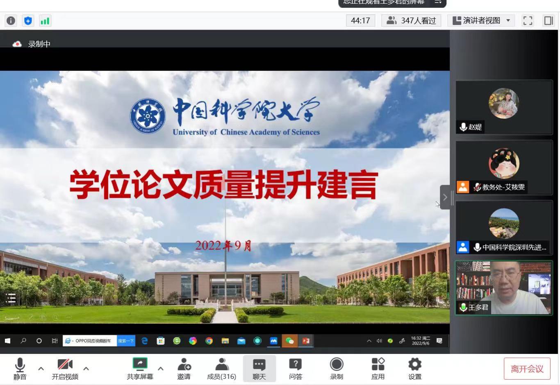Open Settings (设置) gear
560x385 pixels.
point(414,369)
